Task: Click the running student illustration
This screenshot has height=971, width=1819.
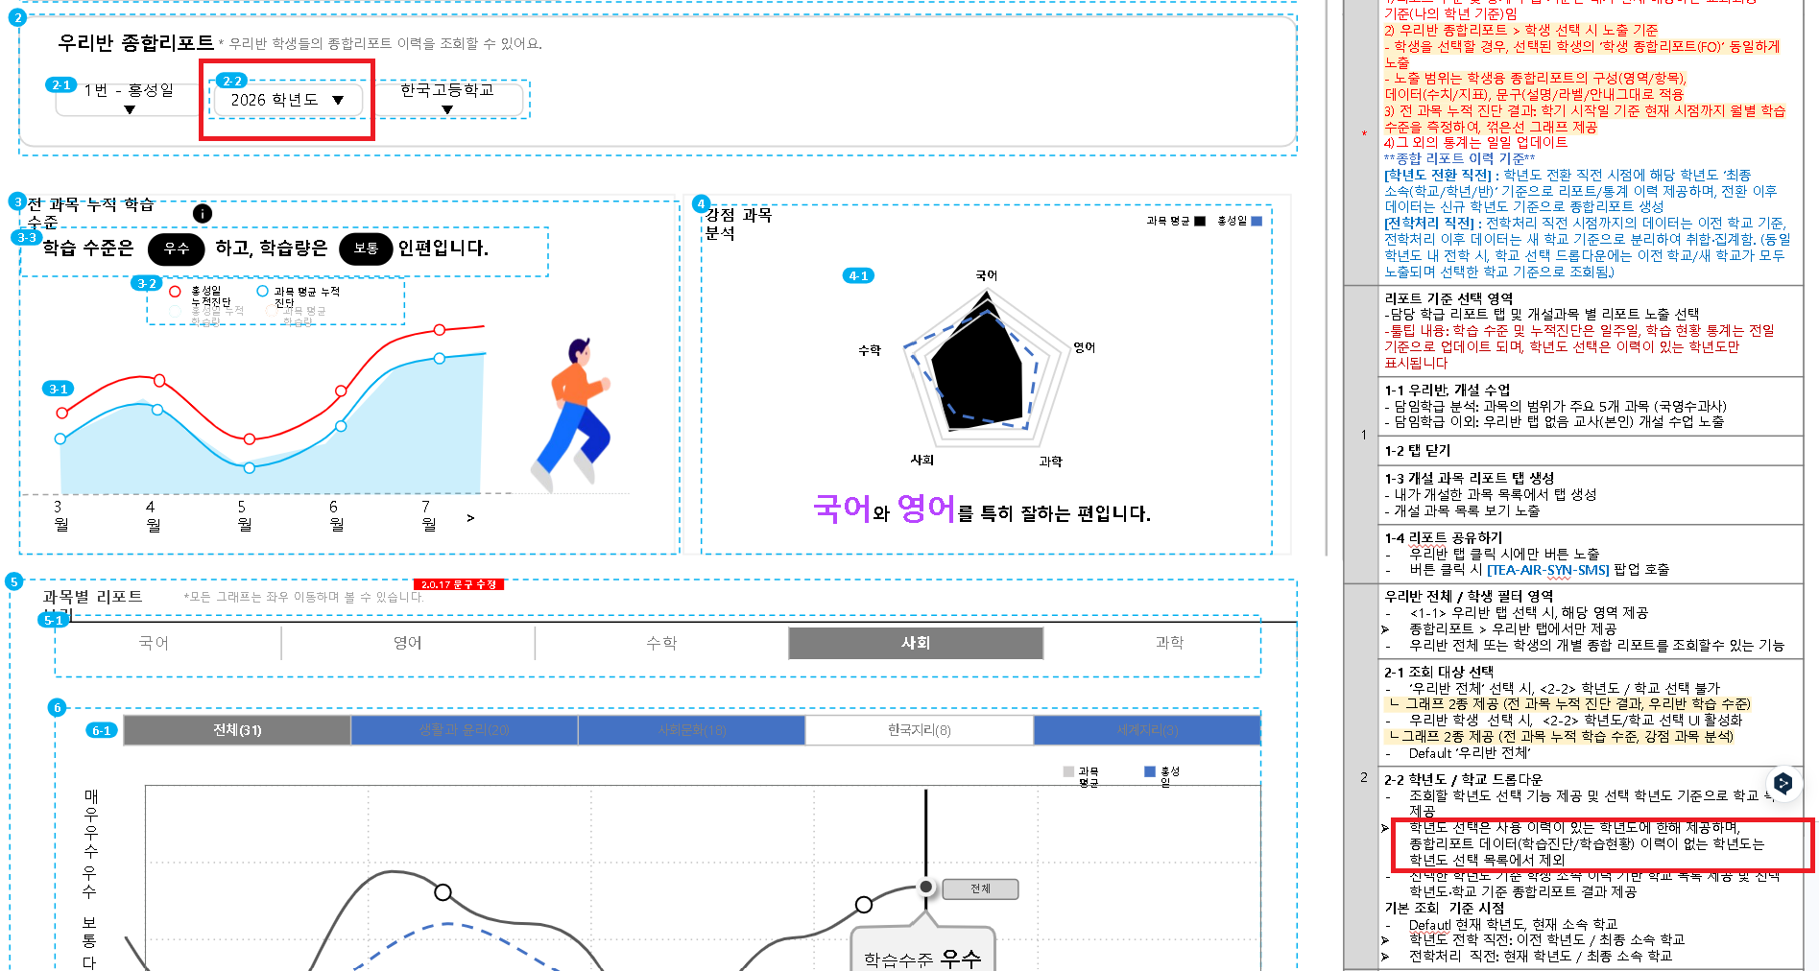Action: point(573,413)
